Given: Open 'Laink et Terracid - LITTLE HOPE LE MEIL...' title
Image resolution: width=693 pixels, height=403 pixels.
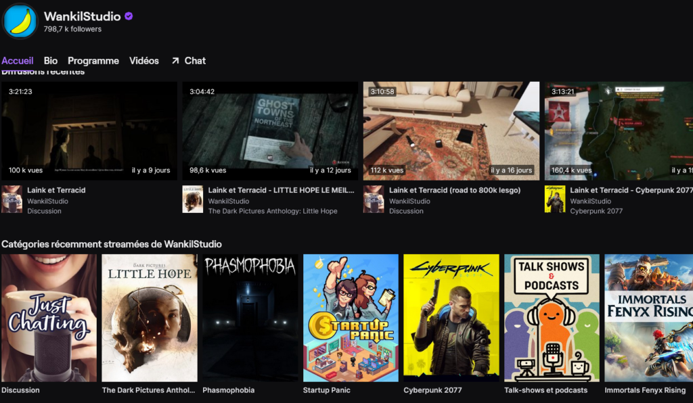Looking at the screenshot, I should (x=281, y=190).
